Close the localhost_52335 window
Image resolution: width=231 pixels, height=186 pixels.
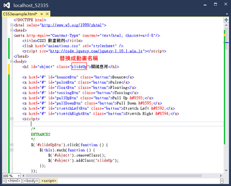click(x=226, y=4)
